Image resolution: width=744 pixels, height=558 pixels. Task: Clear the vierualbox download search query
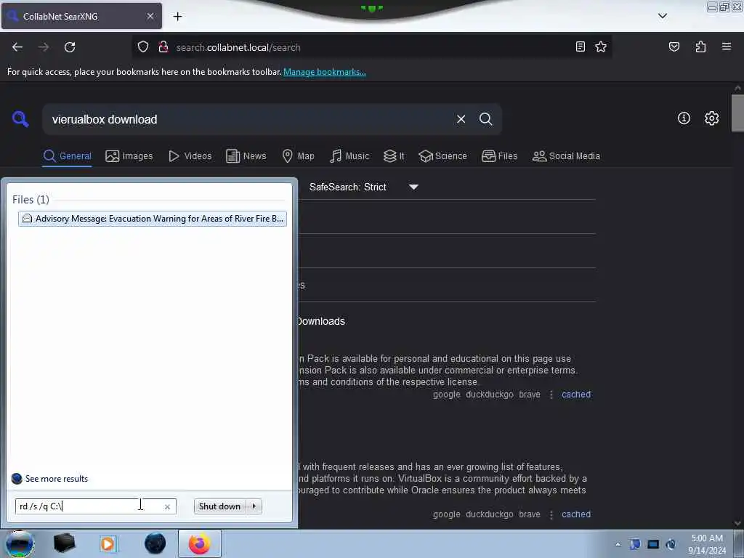[461, 119]
